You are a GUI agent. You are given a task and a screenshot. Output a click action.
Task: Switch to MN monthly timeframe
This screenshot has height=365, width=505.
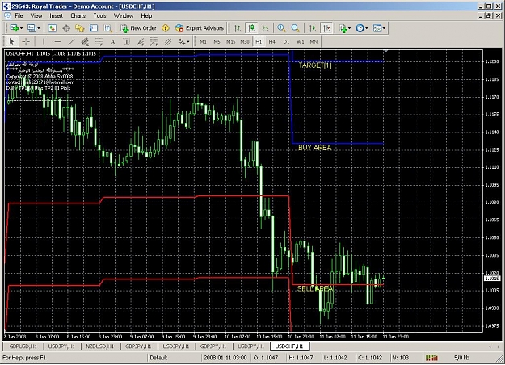click(x=314, y=41)
